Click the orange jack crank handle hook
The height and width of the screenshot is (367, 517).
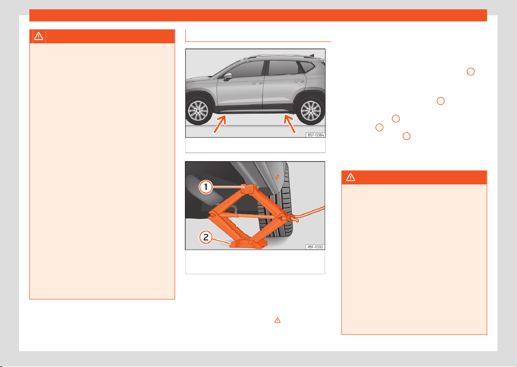[293, 218]
